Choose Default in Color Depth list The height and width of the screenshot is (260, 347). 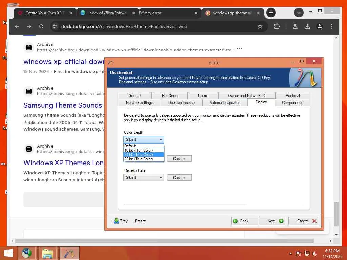pos(144,146)
